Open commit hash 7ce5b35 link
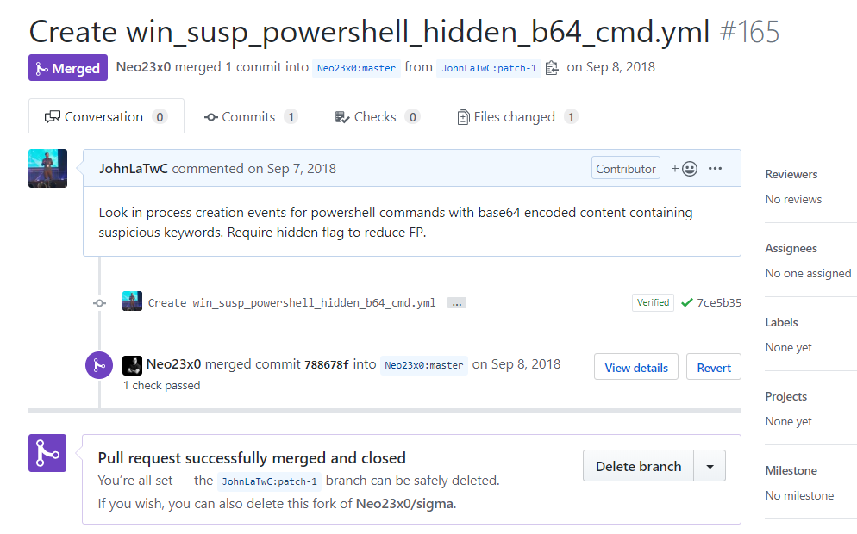Image resolution: width=857 pixels, height=534 pixels. click(x=719, y=302)
